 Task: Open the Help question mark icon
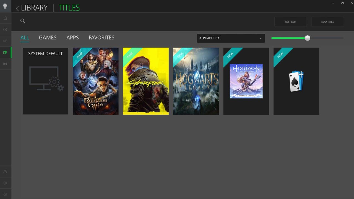point(5,194)
